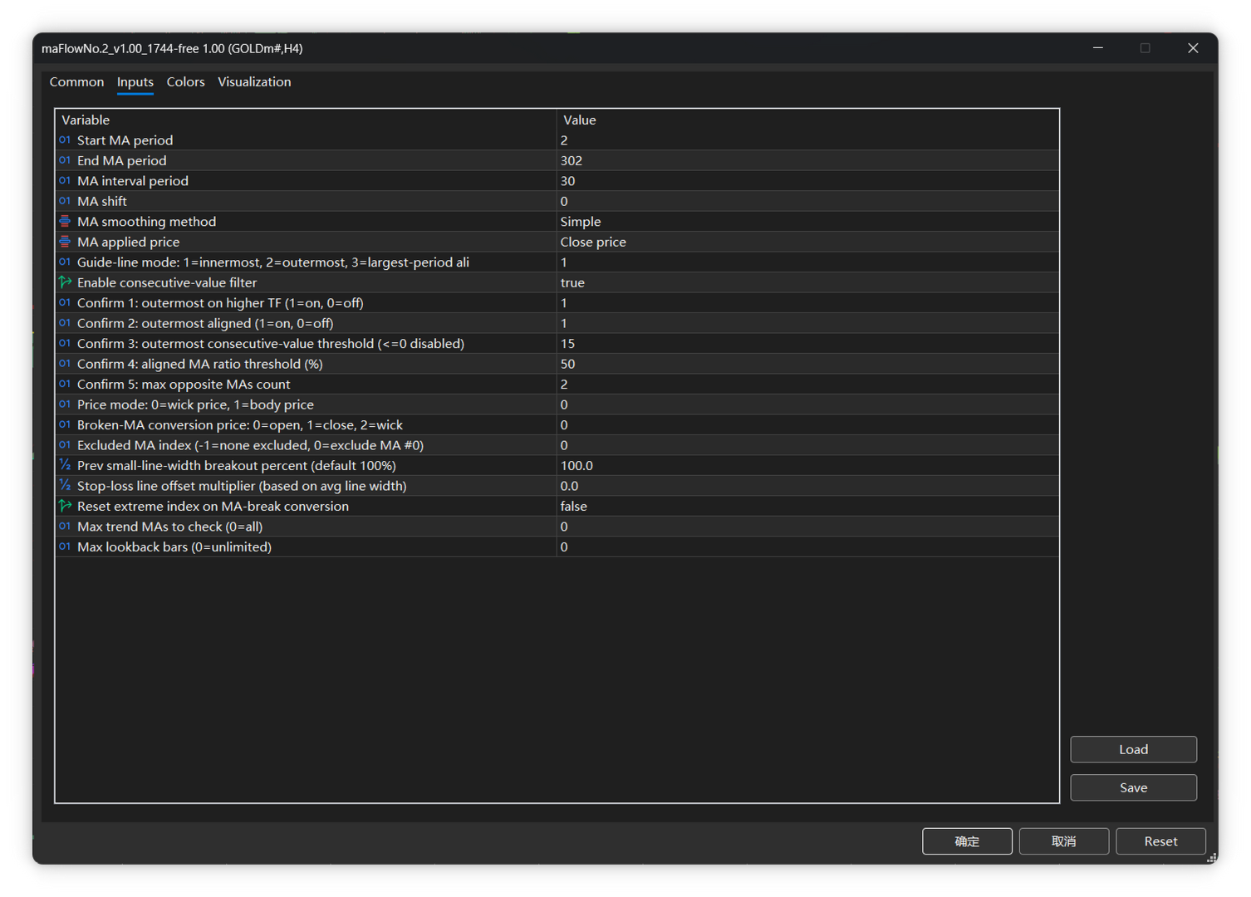Open the MA applied price Close price dropdown
This screenshot has width=1251, height=897.
coord(807,242)
